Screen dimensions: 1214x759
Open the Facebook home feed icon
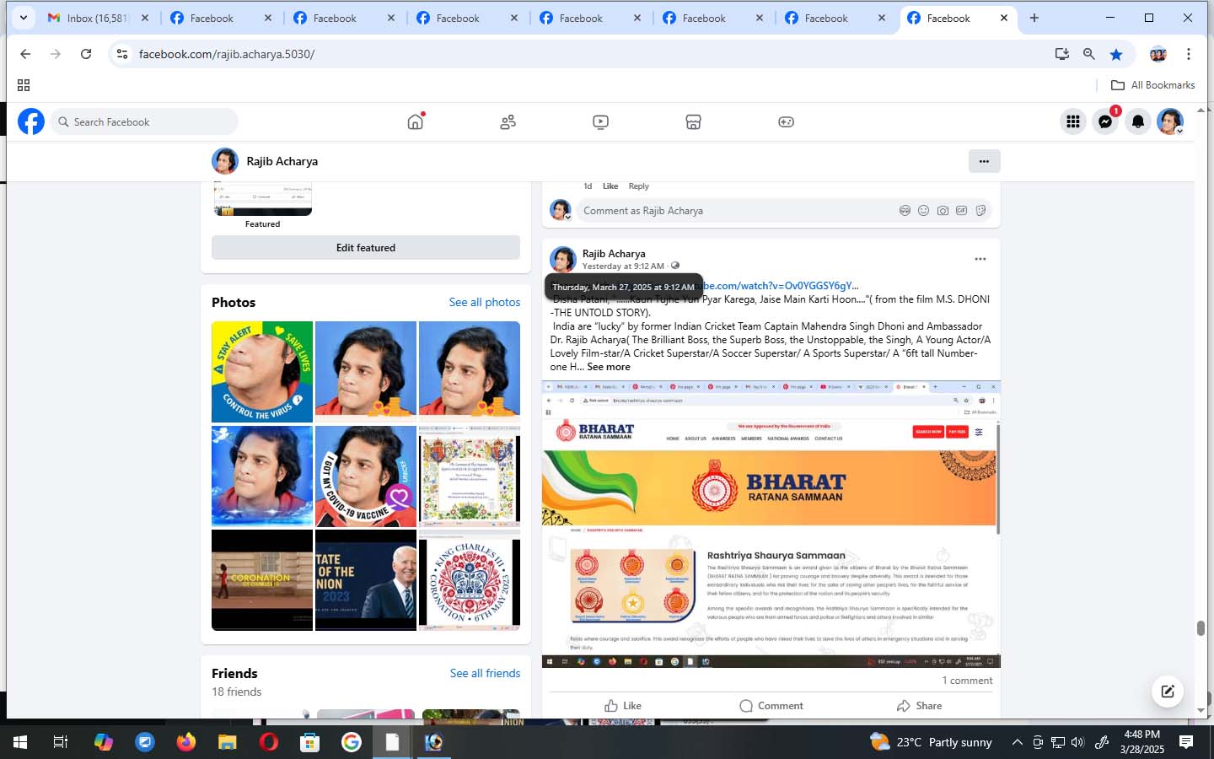415,122
